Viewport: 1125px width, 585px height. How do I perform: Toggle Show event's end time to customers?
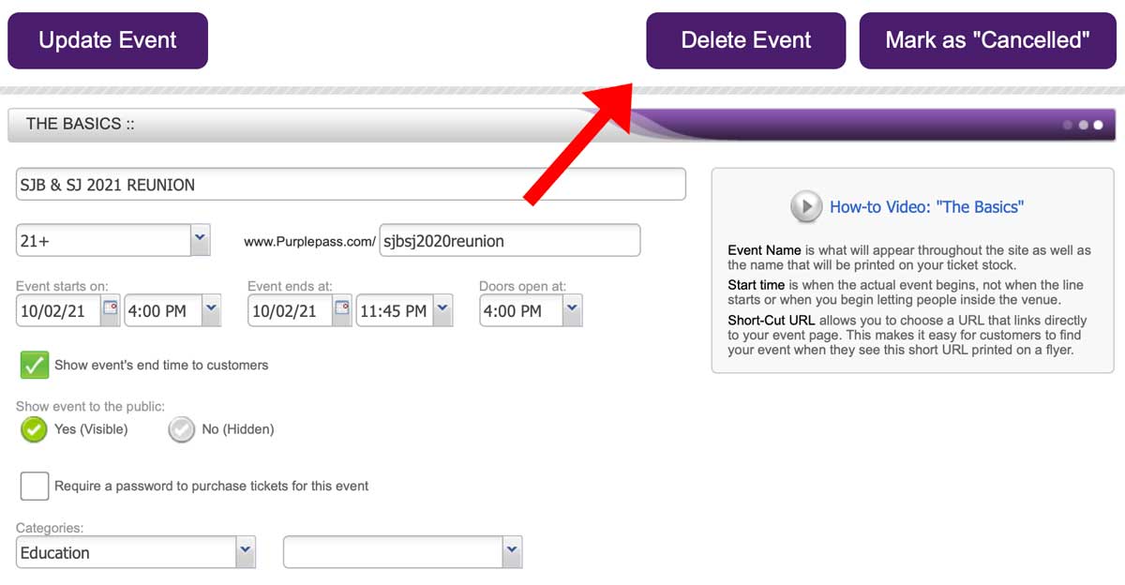[35, 365]
